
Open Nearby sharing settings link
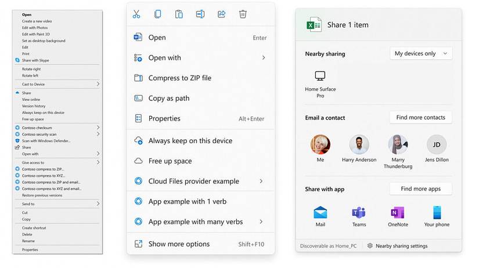(401, 246)
